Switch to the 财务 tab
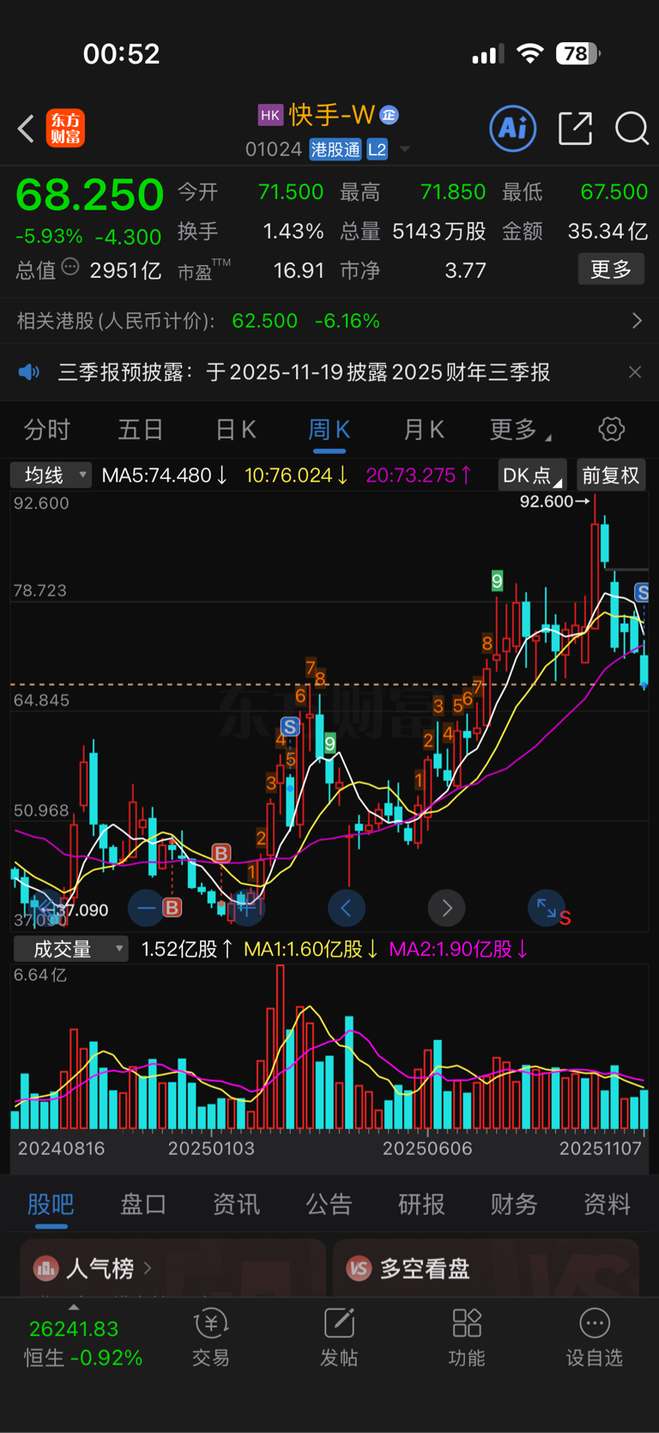The image size is (659, 1433). pyautogui.click(x=514, y=1205)
